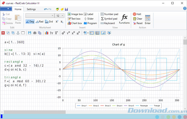Insert a Slider control
The image size is (187, 119).
pyautogui.click(x=89, y=19)
